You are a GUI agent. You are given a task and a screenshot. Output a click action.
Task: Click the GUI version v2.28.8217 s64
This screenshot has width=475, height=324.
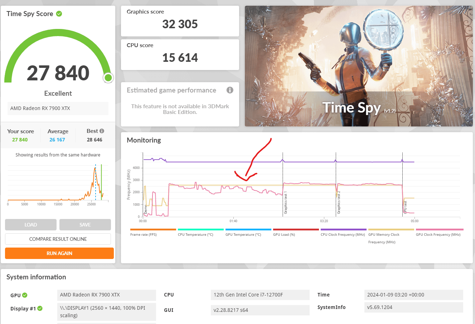click(260, 310)
